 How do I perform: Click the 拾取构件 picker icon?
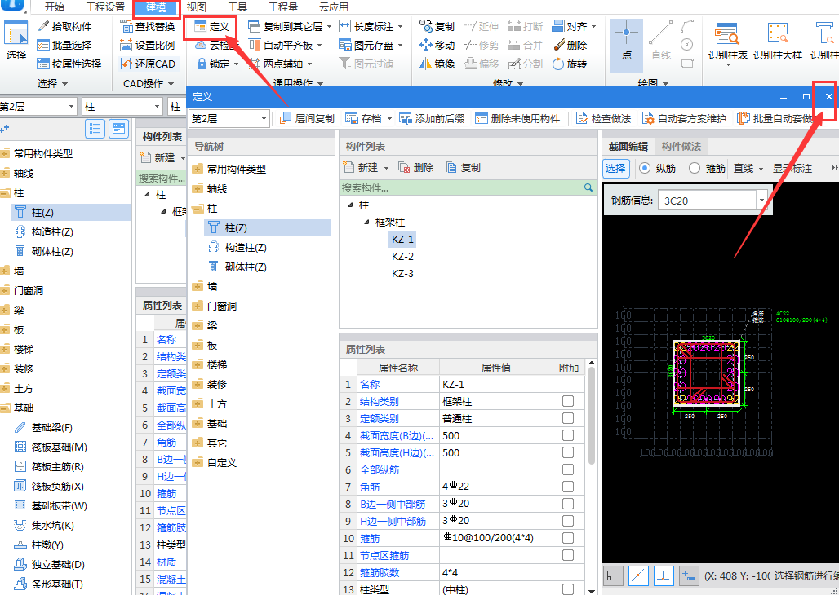click(44, 26)
